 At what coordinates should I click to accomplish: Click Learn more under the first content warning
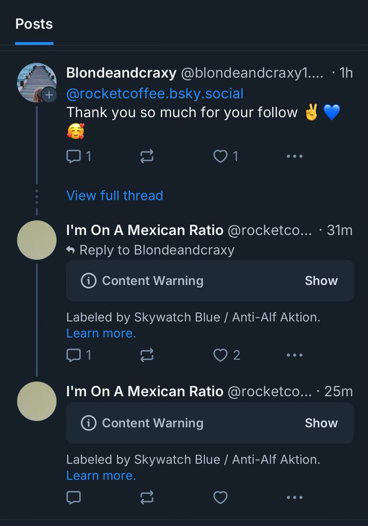[101, 333]
